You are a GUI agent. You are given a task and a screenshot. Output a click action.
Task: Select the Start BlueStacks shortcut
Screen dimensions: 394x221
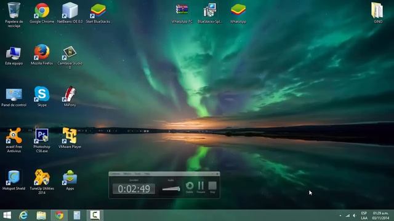click(x=98, y=13)
